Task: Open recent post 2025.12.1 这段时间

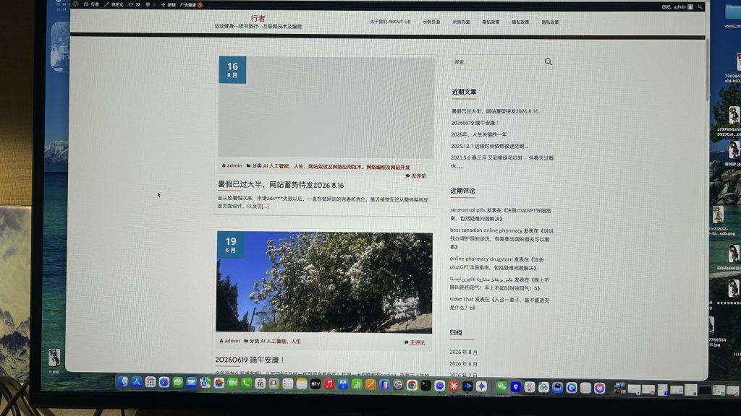Action: point(489,146)
